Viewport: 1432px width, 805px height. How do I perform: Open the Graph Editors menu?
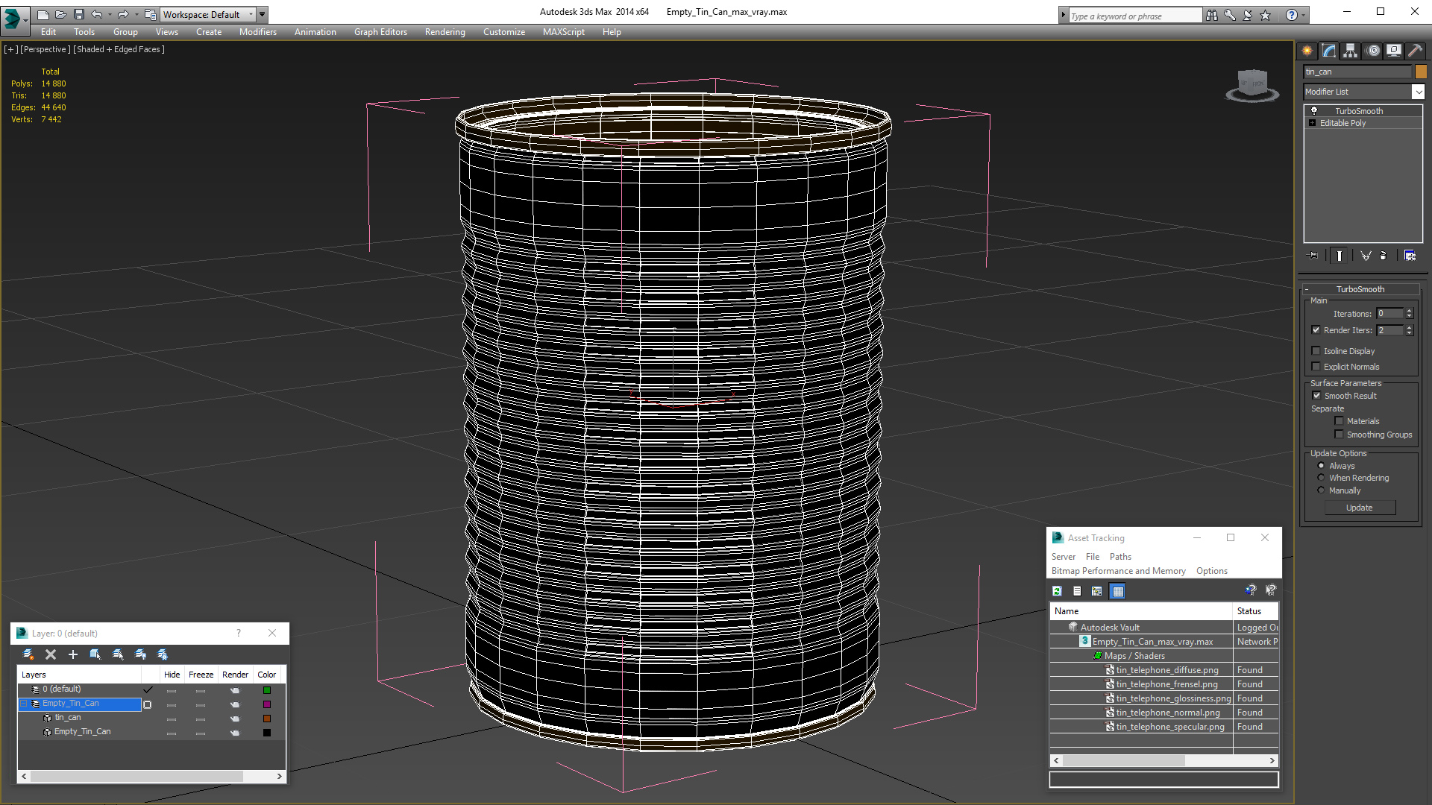pos(380,32)
